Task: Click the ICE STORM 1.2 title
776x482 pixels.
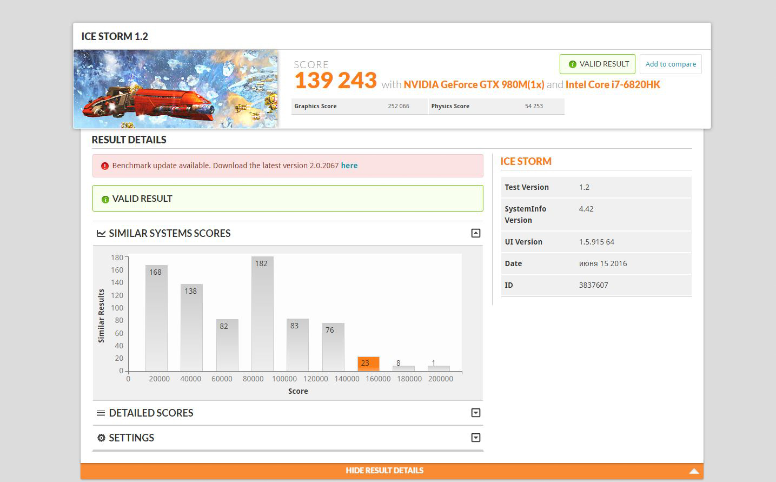Action: (115, 36)
